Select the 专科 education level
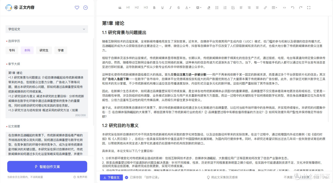This screenshot has width=333, height=183. (x=12, y=50)
